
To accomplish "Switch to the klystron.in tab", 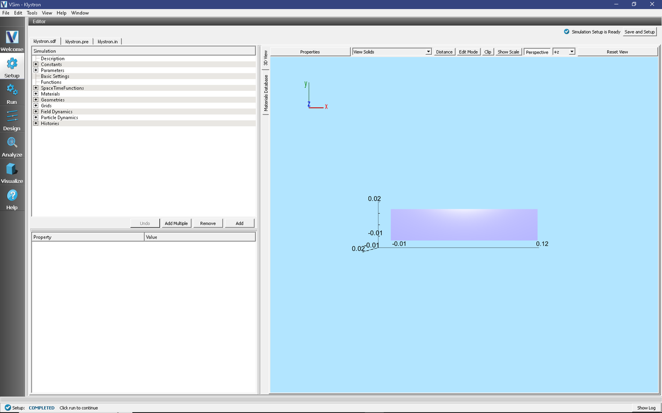I will (108, 41).
